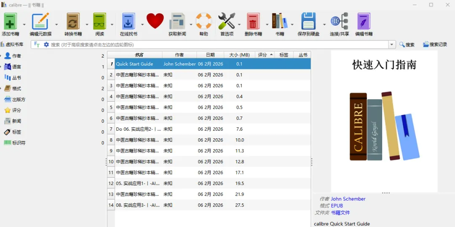The image size is (455, 227).
Task: Click the 快速入门指南 book cover
Action: 384,121
